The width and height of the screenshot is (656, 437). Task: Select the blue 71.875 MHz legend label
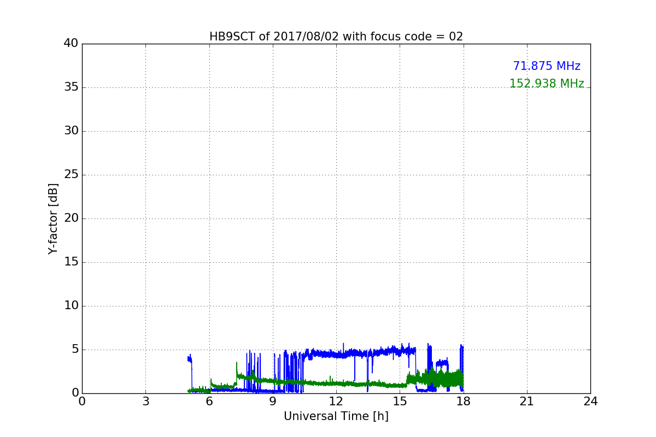point(547,66)
